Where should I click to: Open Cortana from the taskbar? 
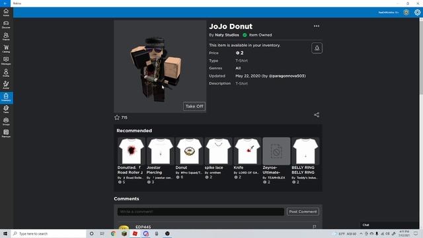coord(91,233)
